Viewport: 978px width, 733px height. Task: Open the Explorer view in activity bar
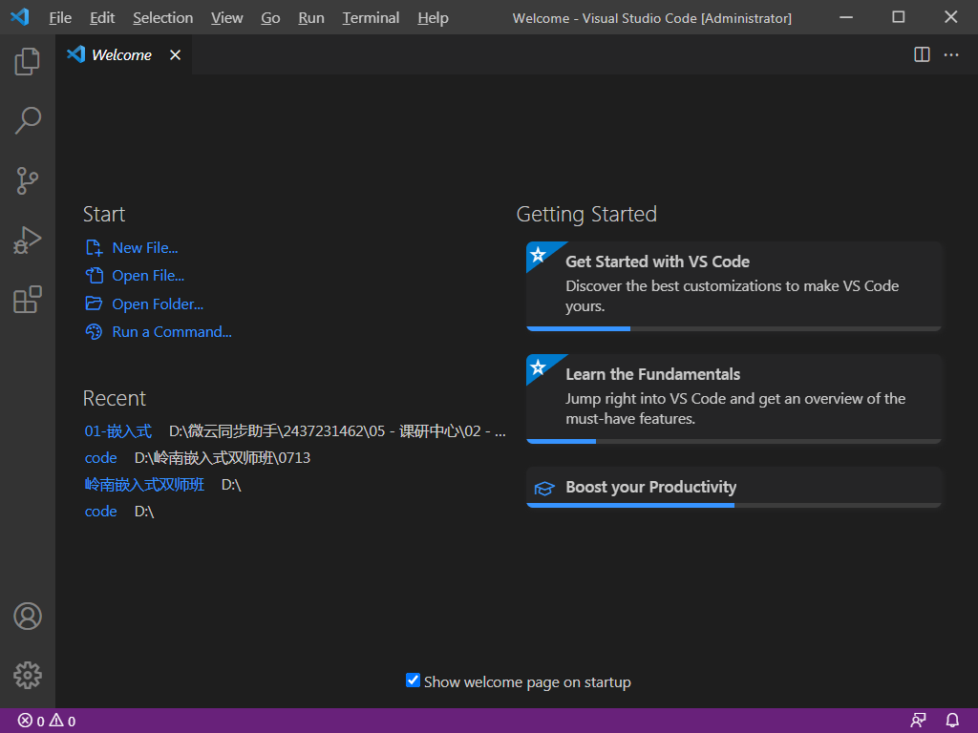(x=28, y=61)
